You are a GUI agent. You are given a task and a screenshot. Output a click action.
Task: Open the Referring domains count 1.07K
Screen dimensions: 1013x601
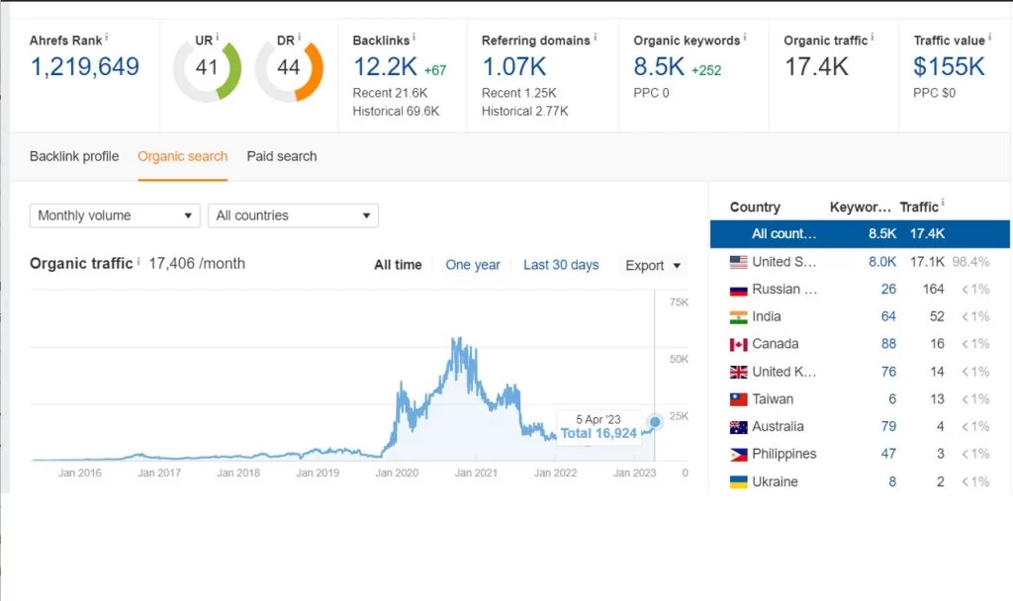point(514,66)
